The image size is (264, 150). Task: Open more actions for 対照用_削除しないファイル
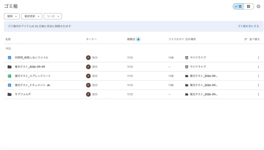258,58
